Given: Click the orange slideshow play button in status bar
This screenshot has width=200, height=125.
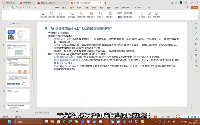Looking at the screenshot, I should (x=155, y=117).
